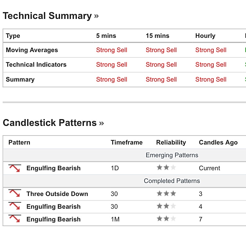Click the reliability stars for the 1M pattern
Image resolution: width=246 pixels, height=236 pixels.
click(x=166, y=219)
